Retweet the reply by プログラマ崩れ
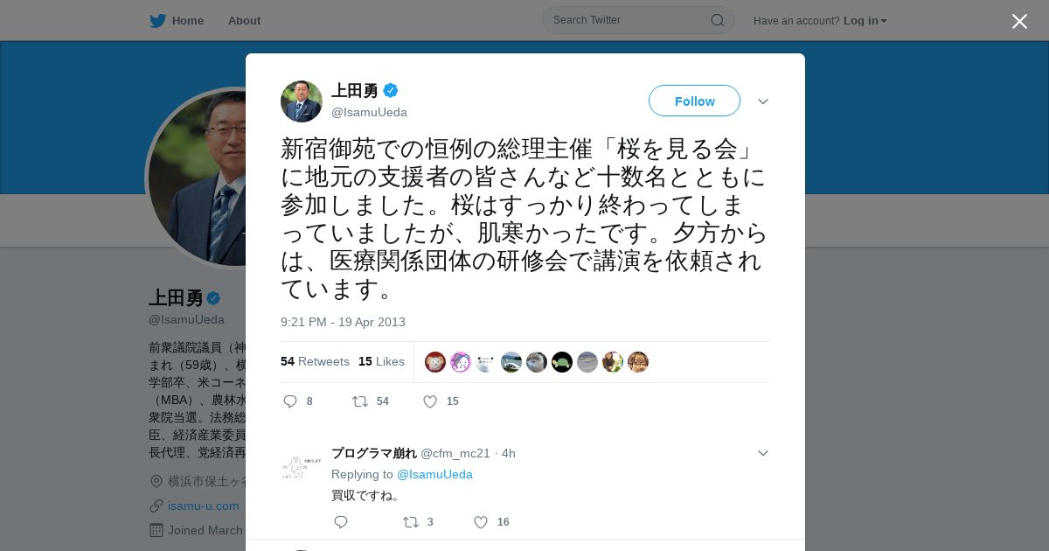The height and width of the screenshot is (551, 1049). click(x=410, y=522)
